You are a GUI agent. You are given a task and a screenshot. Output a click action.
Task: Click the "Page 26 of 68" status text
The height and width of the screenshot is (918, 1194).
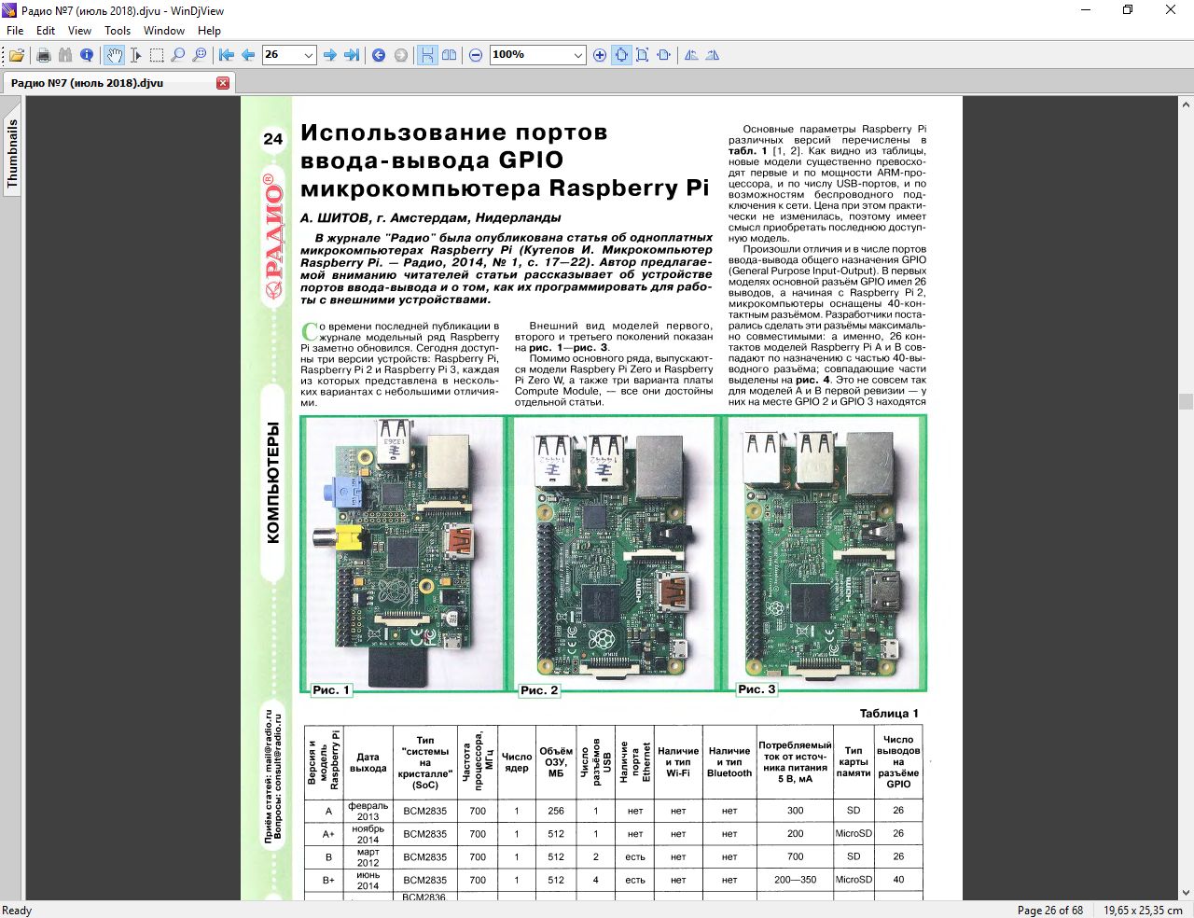pos(1050,911)
